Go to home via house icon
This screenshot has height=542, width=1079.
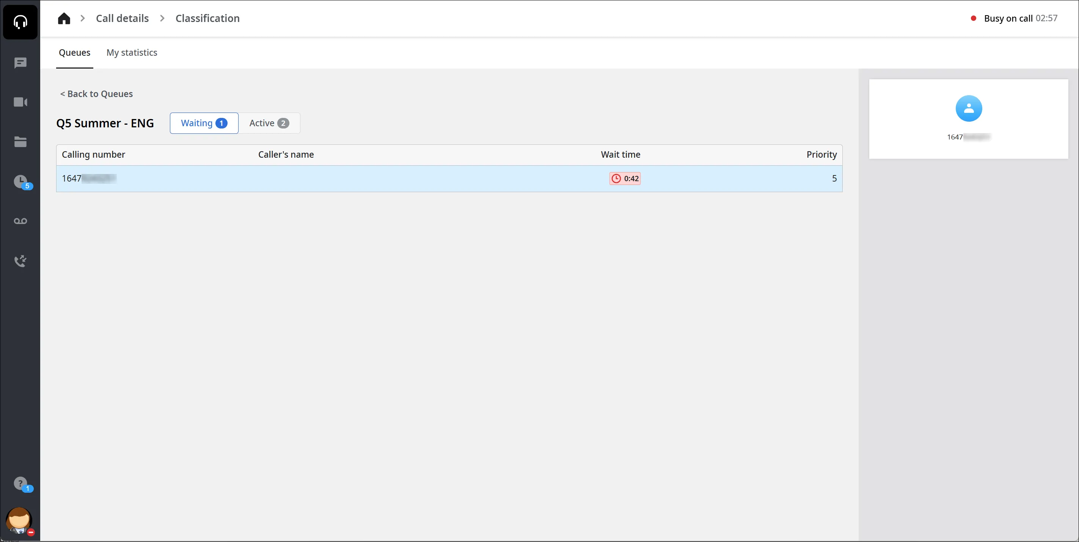(64, 19)
